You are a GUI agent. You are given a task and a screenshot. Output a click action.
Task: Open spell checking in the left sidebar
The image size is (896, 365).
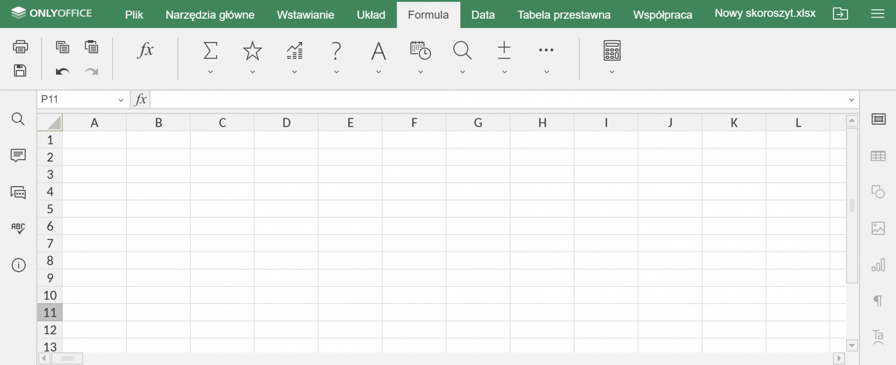18,228
